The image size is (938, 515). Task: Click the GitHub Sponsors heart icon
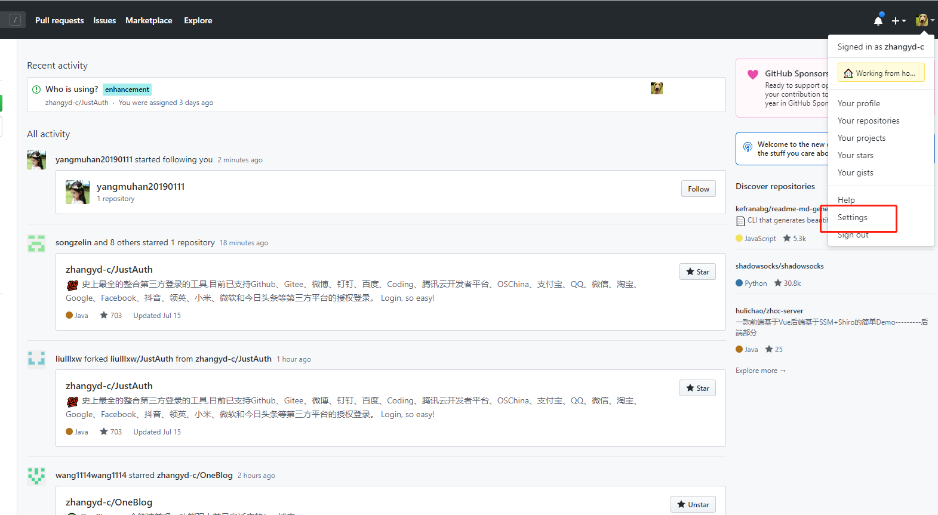click(752, 74)
